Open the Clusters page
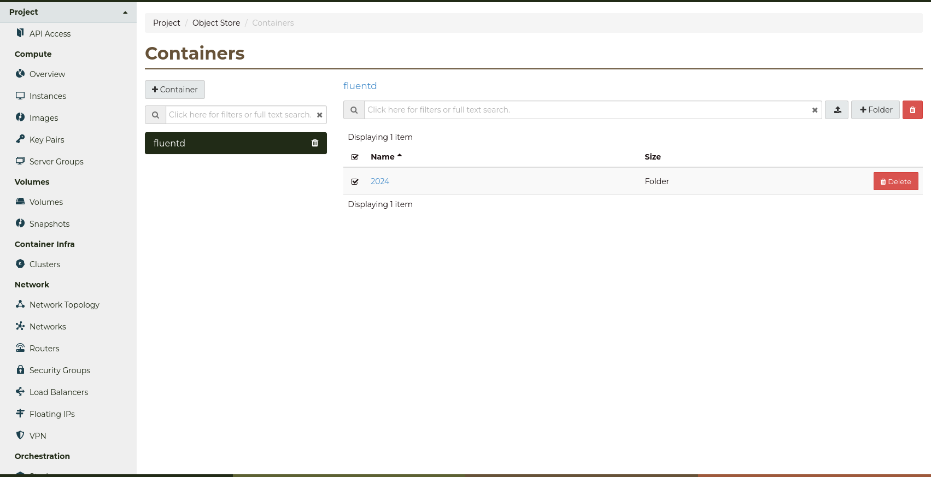This screenshot has width=931, height=477. coord(45,264)
